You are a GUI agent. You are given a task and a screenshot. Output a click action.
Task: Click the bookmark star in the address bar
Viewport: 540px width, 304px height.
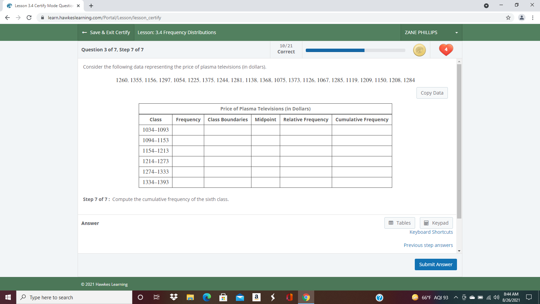point(508,18)
